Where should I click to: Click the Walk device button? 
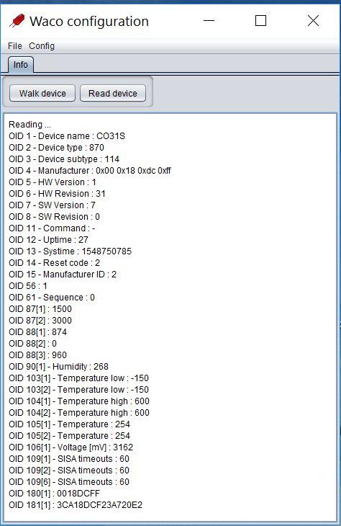click(x=42, y=93)
